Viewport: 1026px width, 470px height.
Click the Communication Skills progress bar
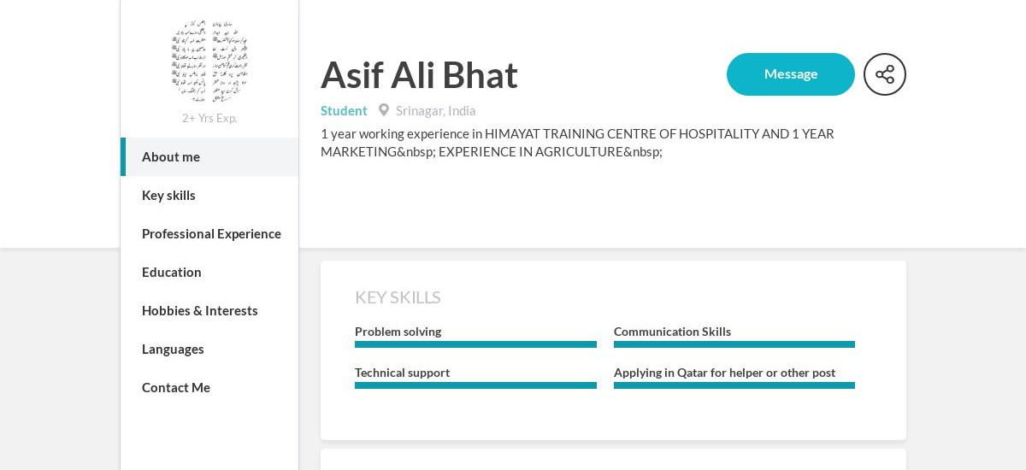click(734, 344)
